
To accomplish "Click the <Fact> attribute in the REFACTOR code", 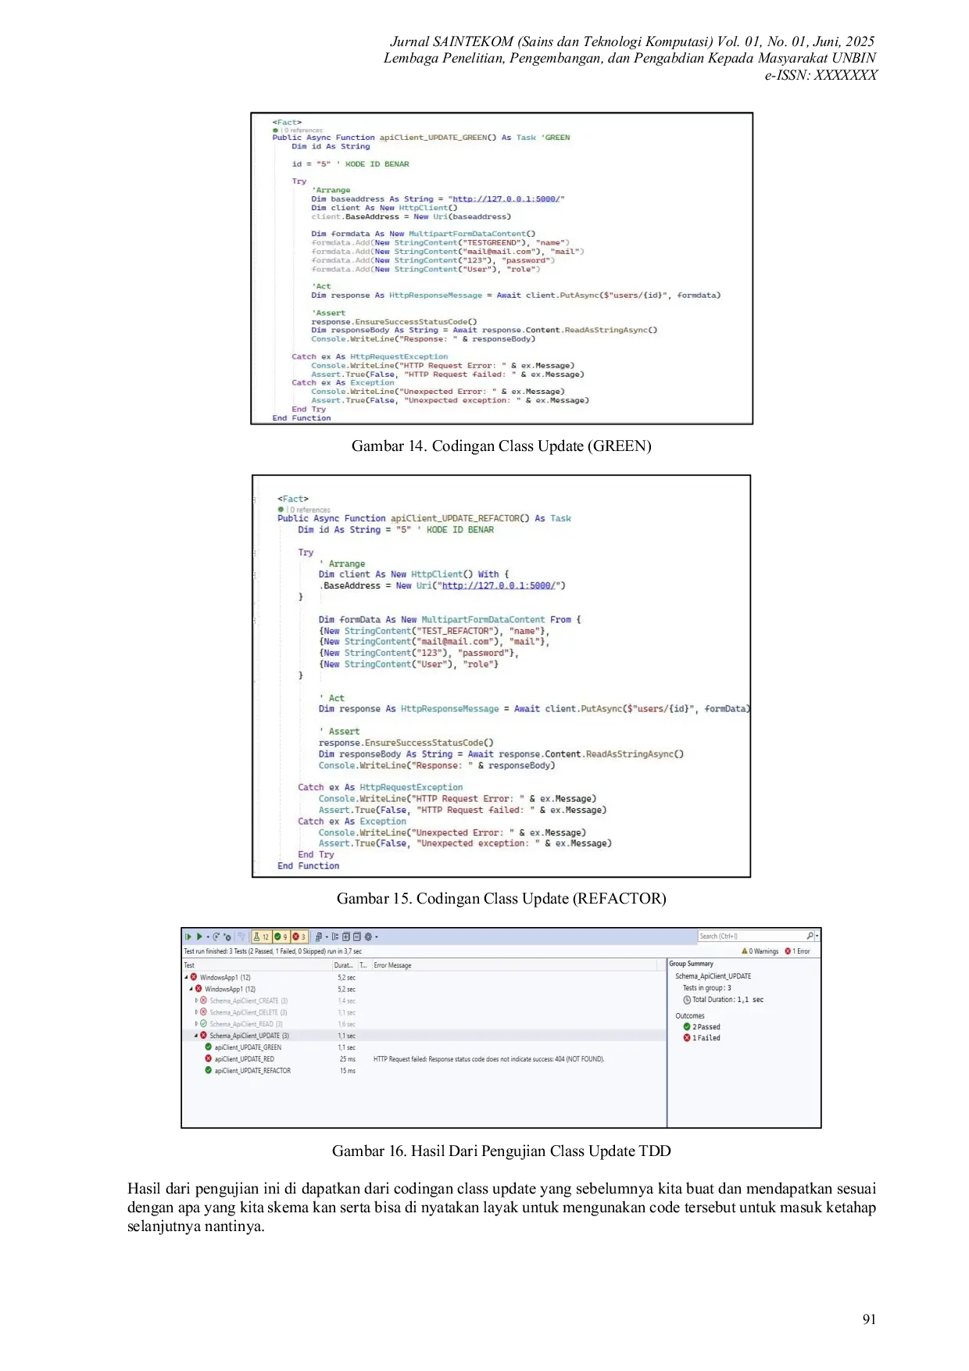I will pyautogui.click(x=293, y=499).
